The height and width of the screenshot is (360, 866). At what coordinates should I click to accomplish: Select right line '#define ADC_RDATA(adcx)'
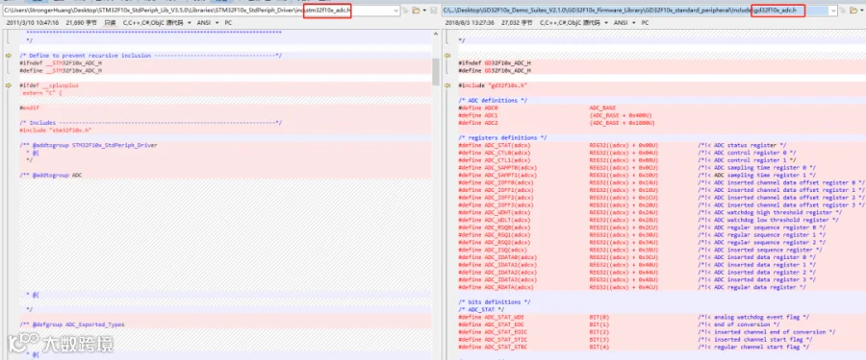pos(497,287)
